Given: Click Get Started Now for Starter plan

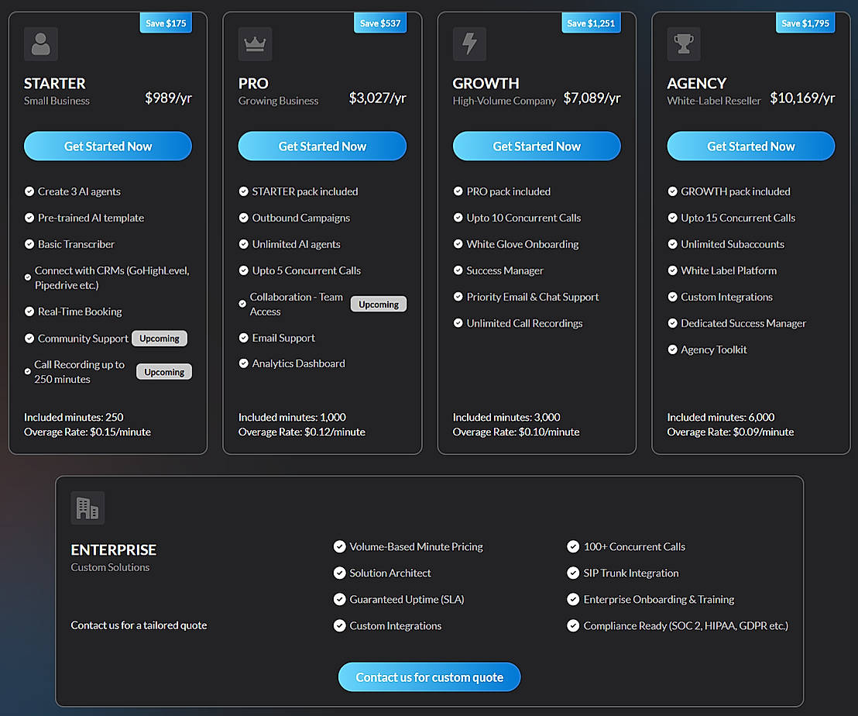Looking at the screenshot, I should click(x=108, y=146).
